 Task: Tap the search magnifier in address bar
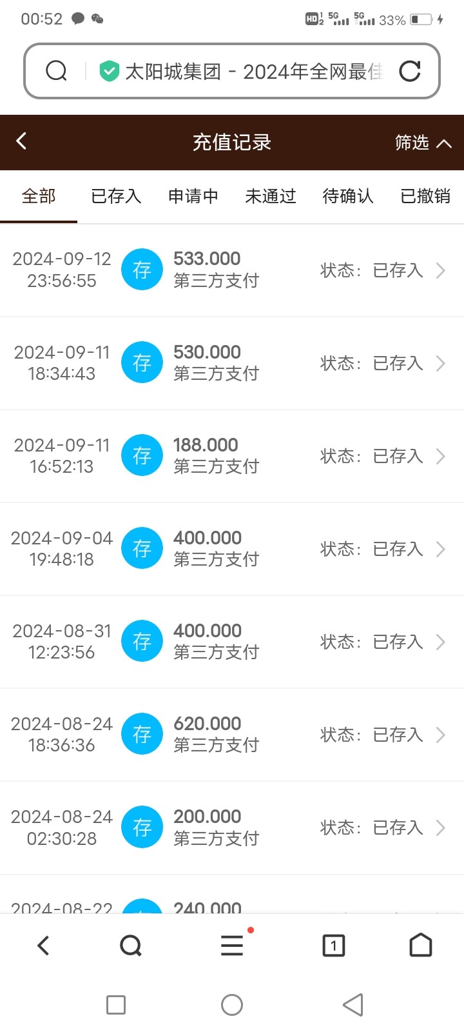pyautogui.click(x=57, y=71)
